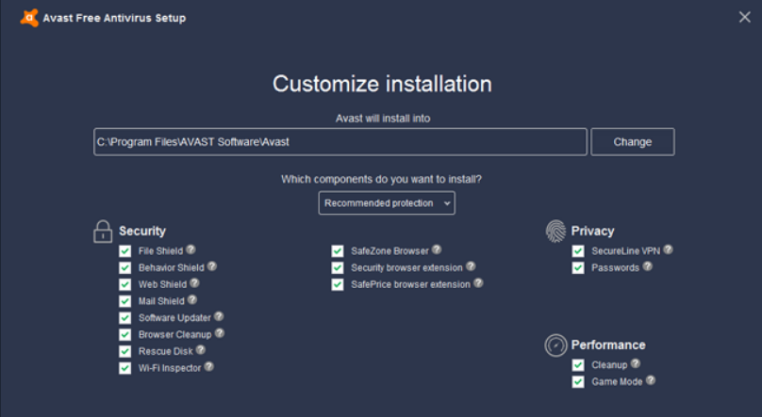762x417 pixels.
Task: Open the Recommended protection dropdown
Action: point(387,203)
